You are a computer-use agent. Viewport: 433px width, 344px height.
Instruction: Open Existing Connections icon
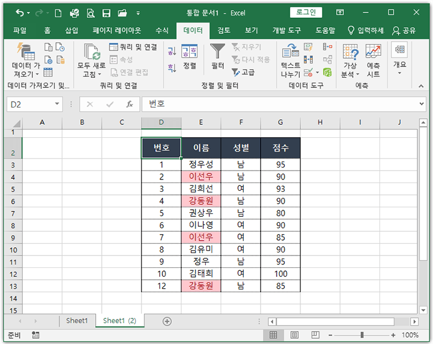(x=61, y=59)
